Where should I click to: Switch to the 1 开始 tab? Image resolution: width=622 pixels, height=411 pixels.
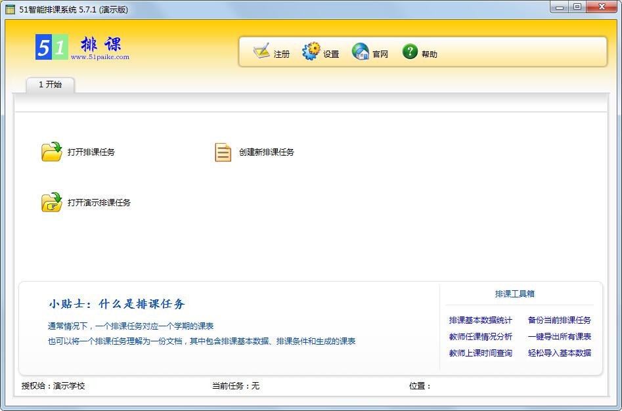pyautogui.click(x=50, y=85)
